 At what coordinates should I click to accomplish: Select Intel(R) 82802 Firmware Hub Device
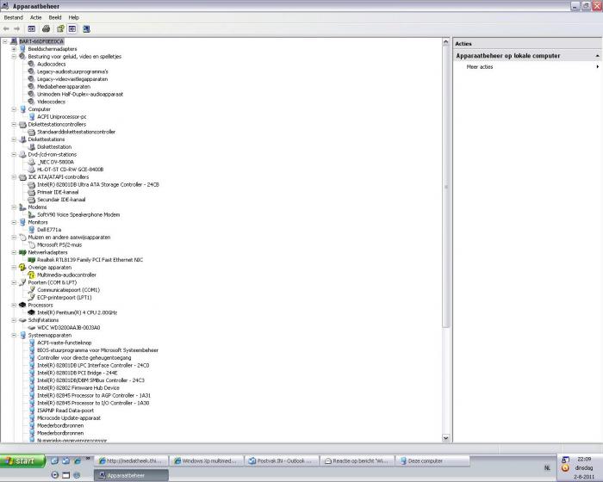click(x=78, y=388)
